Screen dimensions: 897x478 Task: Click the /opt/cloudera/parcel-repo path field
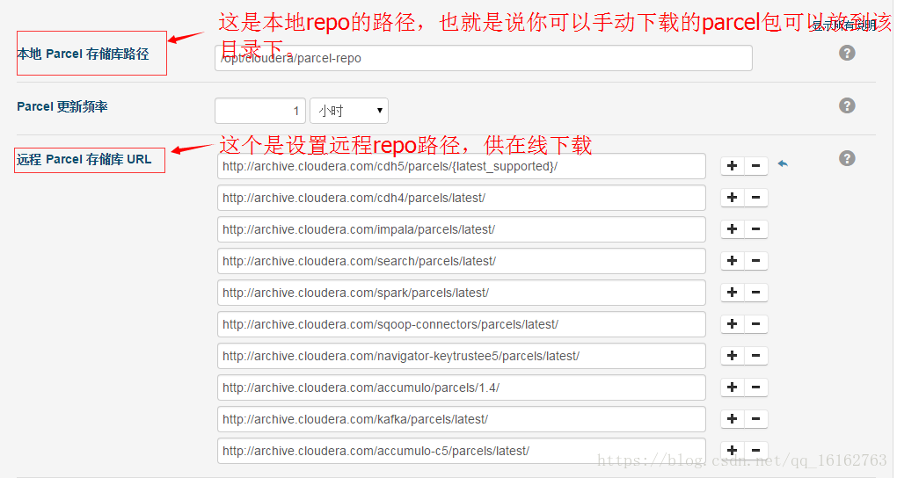[x=484, y=58]
